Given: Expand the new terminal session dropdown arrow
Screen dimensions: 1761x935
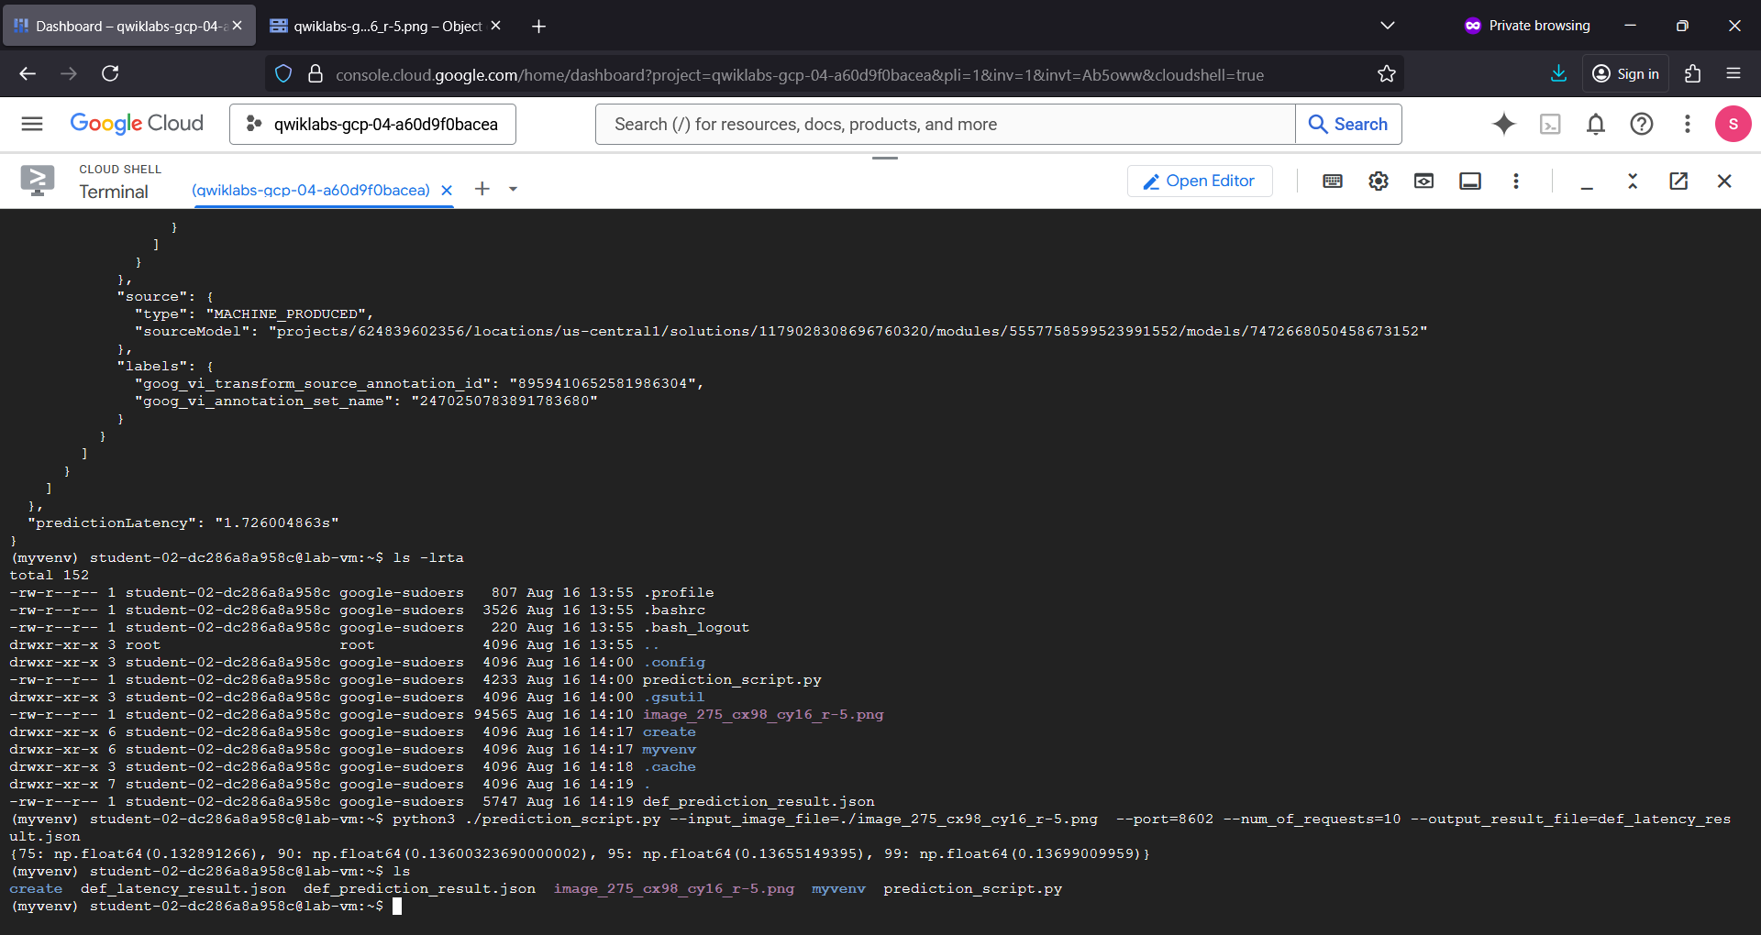Looking at the screenshot, I should coord(513,189).
